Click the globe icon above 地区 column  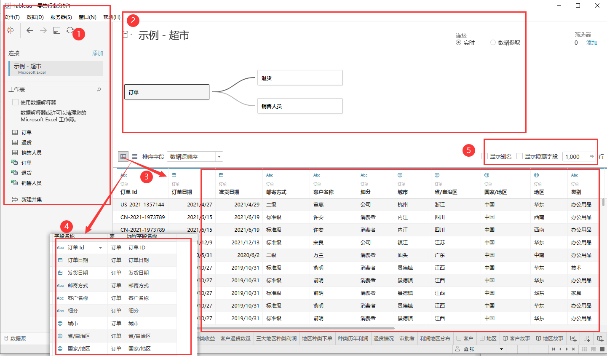[x=537, y=175]
